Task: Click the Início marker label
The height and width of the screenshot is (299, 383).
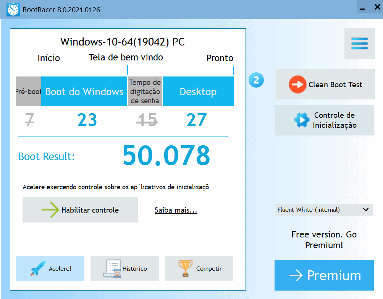Action: click(48, 58)
